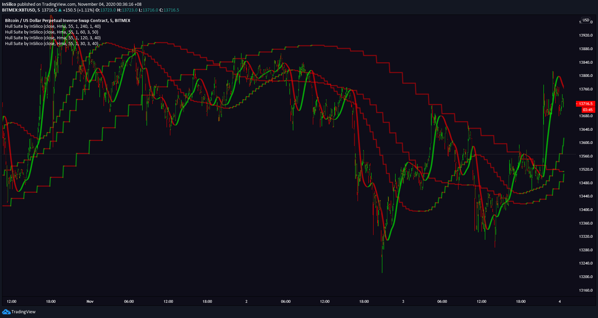Click the 13360.0 price axis label
Viewport: 598px width, 318px height.
586,223
